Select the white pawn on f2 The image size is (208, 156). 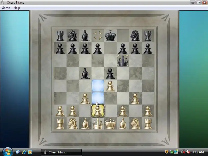click(x=123, y=111)
